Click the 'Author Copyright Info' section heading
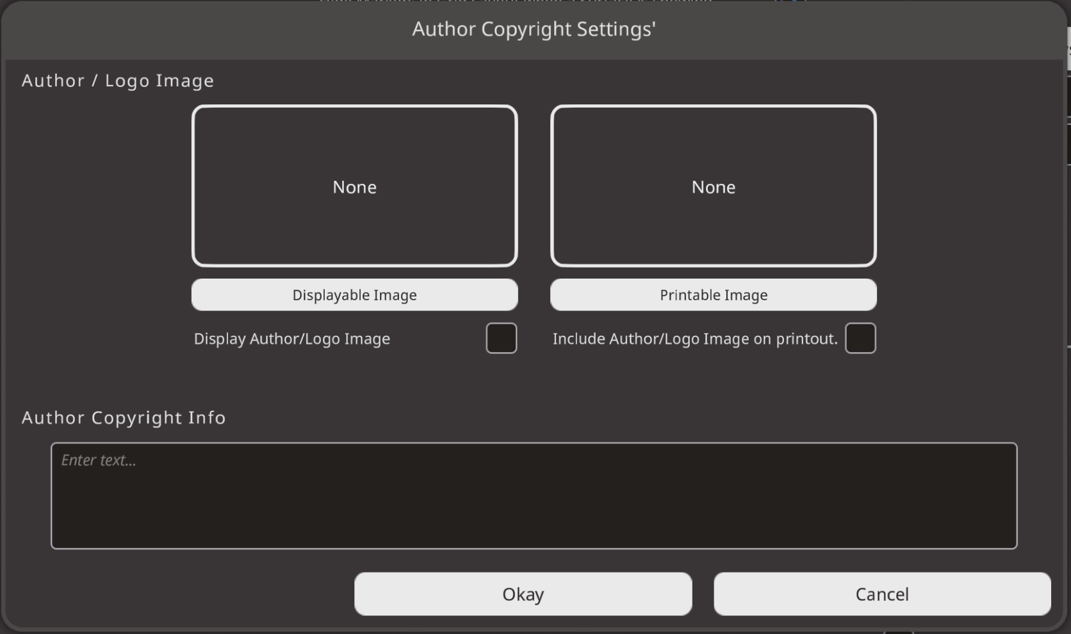 pos(124,418)
